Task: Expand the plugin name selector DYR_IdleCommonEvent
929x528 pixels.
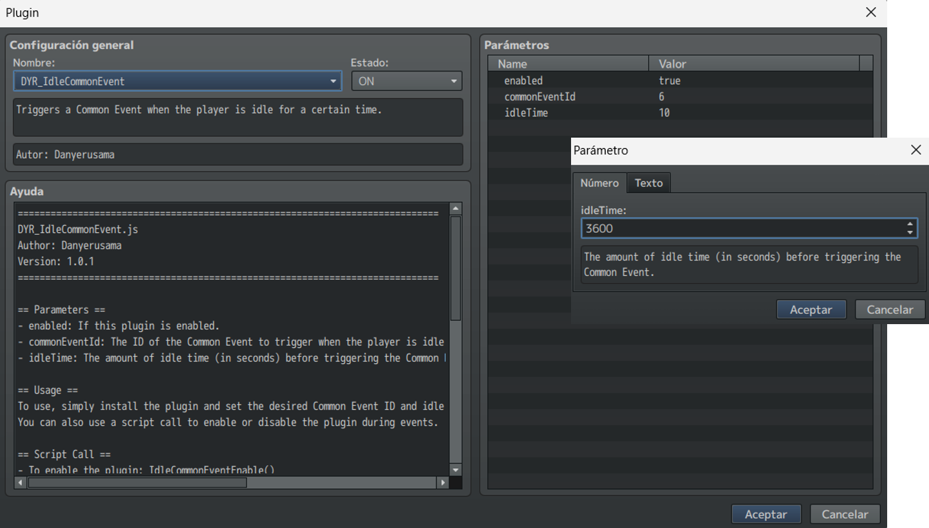Action: (174, 80)
